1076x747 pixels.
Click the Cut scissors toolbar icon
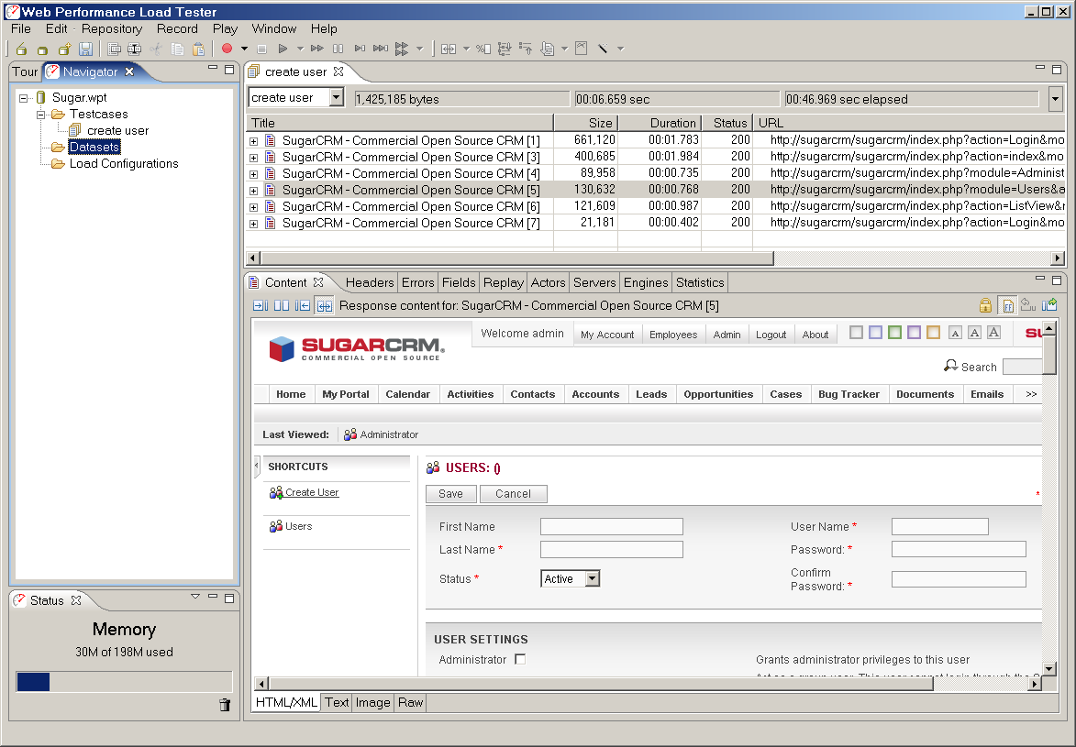point(157,49)
